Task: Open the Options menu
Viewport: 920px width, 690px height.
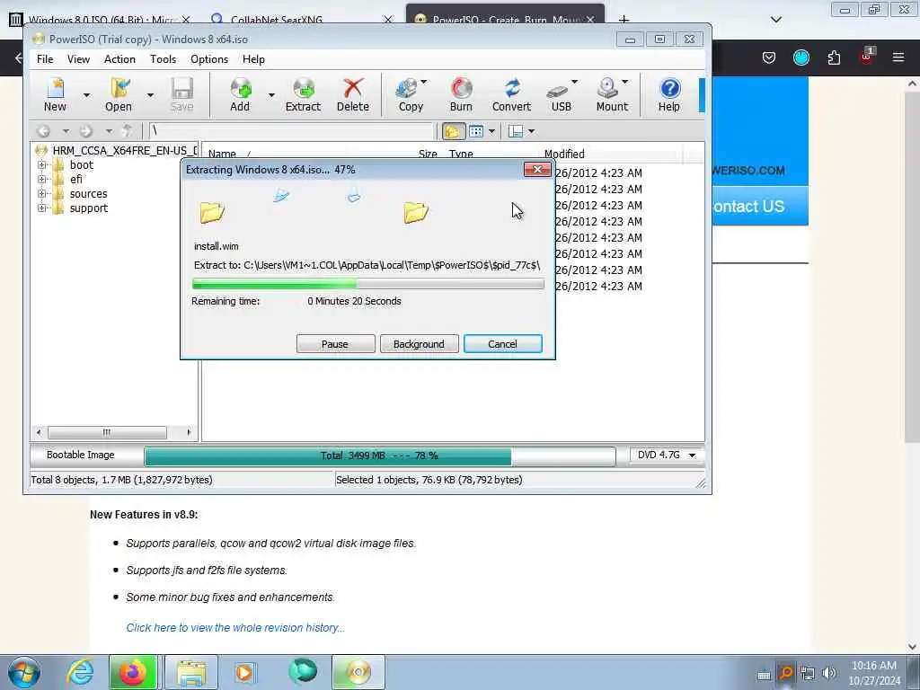Action: [209, 59]
